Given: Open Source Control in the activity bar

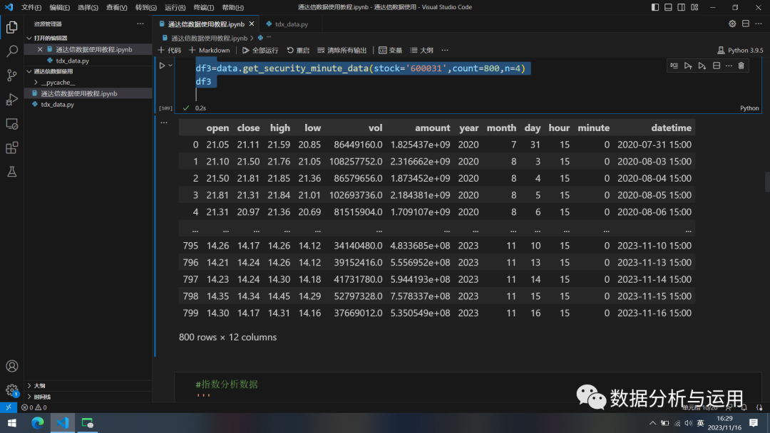Looking at the screenshot, I should point(11,75).
